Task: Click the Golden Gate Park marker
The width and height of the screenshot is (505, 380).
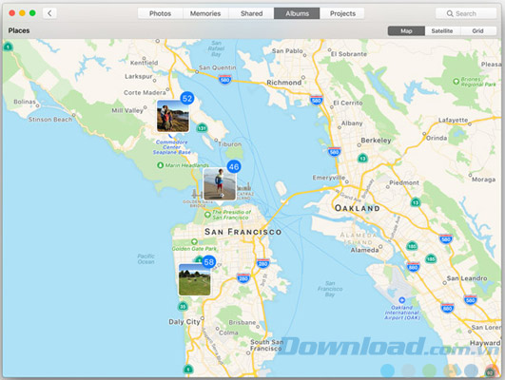Action: coord(194,241)
